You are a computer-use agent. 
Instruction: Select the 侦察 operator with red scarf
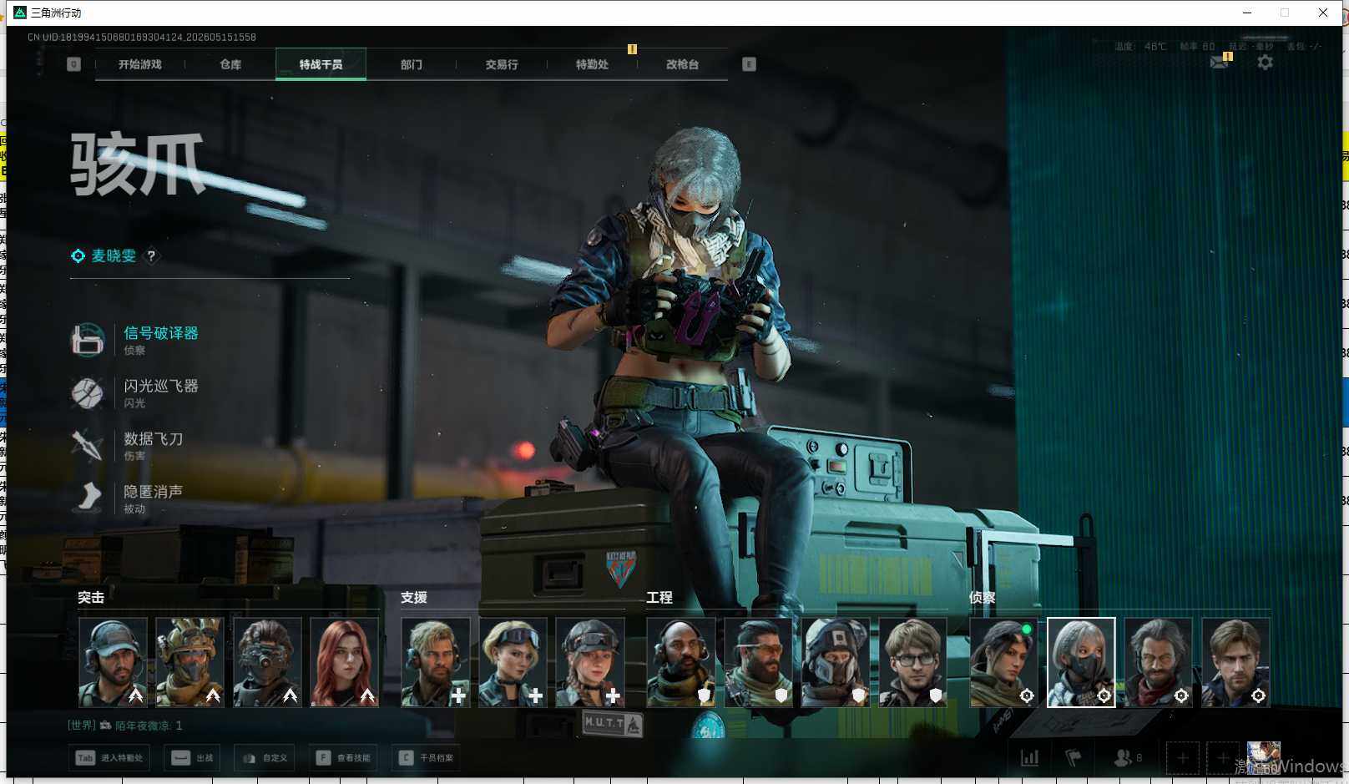pyautogui.click(x=1158, y=662)
